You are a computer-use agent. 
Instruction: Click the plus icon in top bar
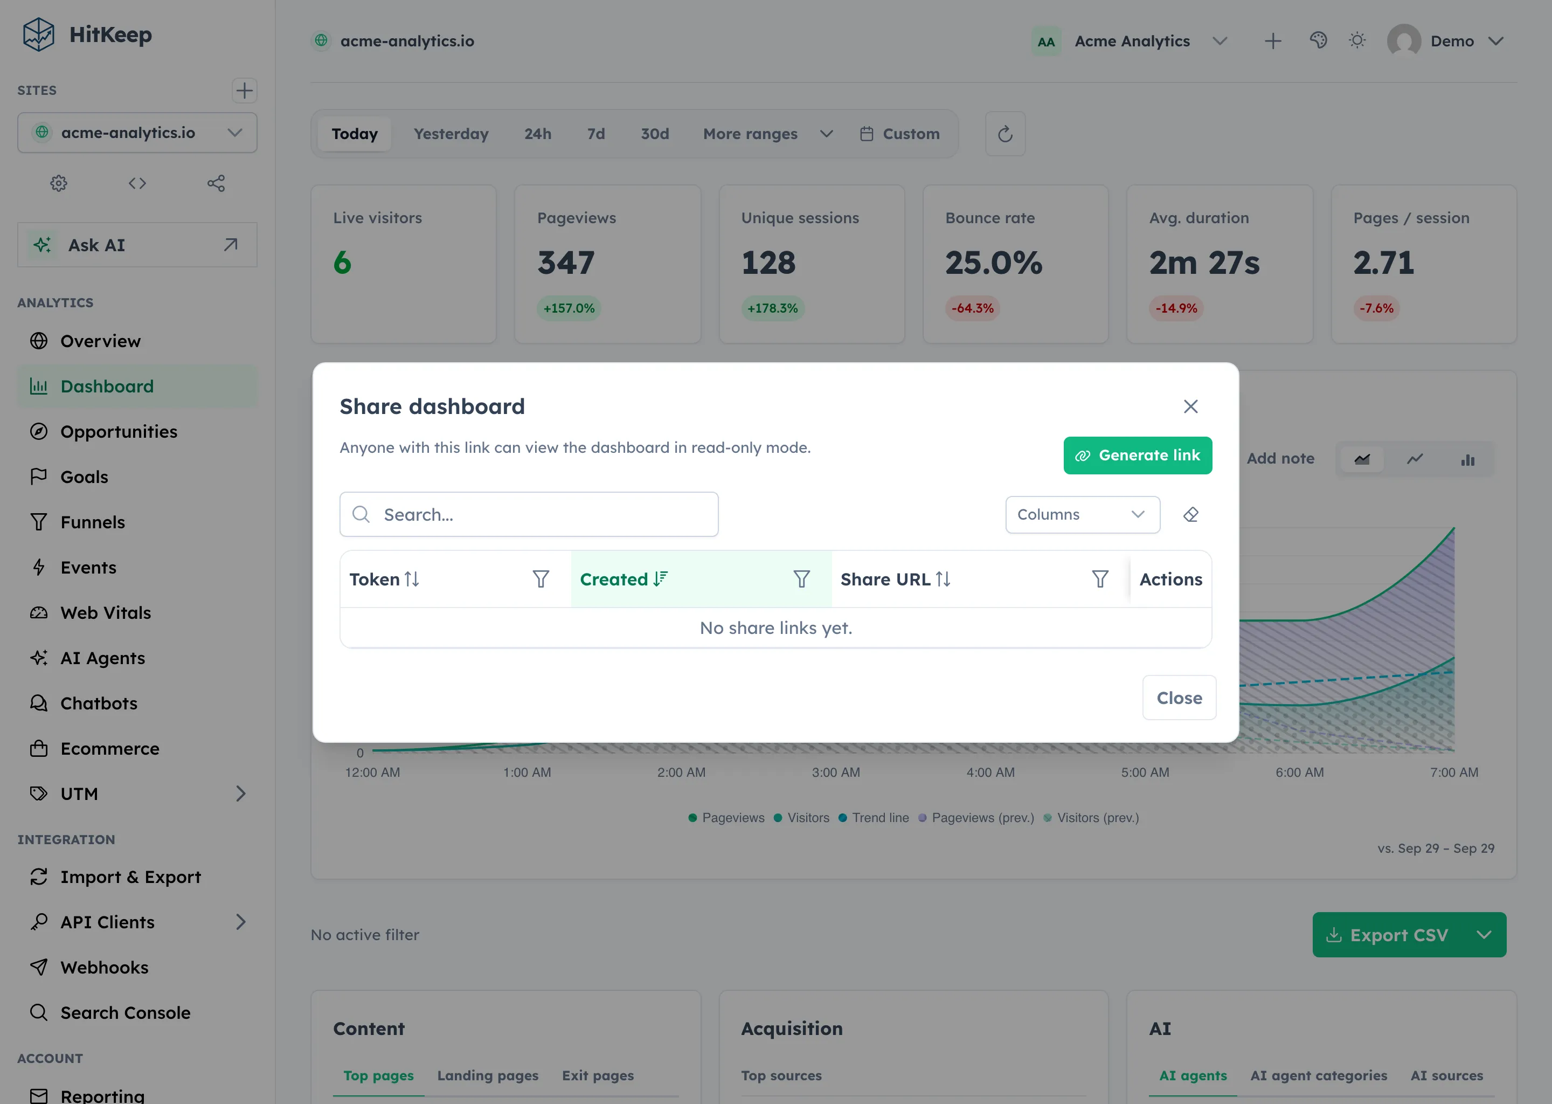pos(1273,42)
